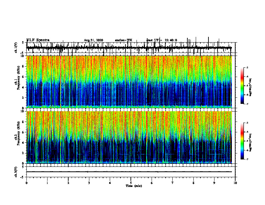The height and width of the screenshot is (205, 265).
Task: Click the "-7" label on ch.1 color bar
Action: 247,104
